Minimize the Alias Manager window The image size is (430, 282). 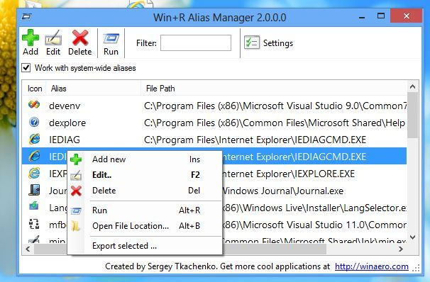[x=362, y=17]
